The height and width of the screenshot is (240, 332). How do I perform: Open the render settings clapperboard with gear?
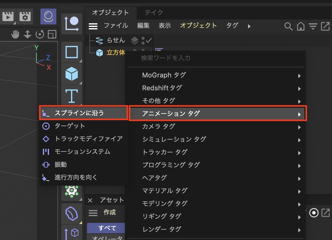click(x=25, y=16)
